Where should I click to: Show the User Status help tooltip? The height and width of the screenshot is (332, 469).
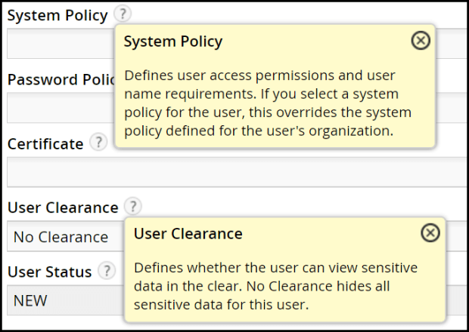coord(107,270)
